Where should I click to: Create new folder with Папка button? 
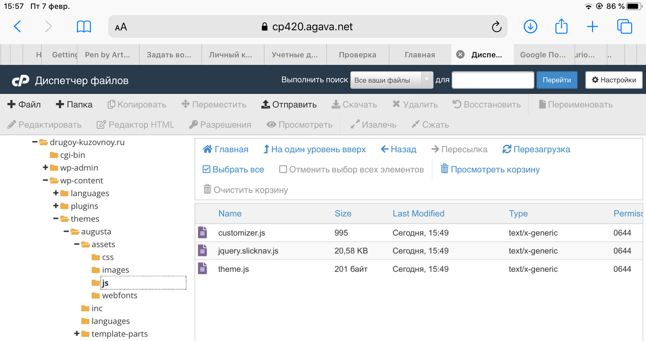[x=74, y=105]
